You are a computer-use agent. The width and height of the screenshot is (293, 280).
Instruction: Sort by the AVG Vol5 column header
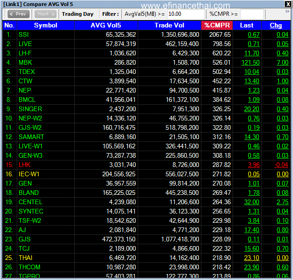pos(106,25)
